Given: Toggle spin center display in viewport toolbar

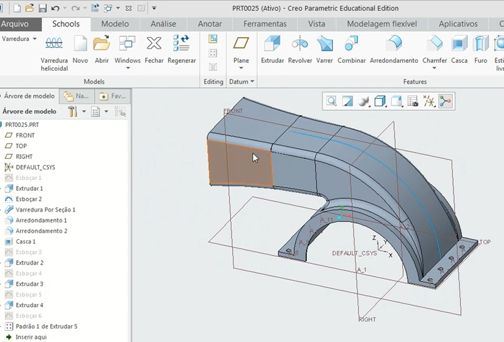Looking at the screenshot, I should [x=445, y=101].
